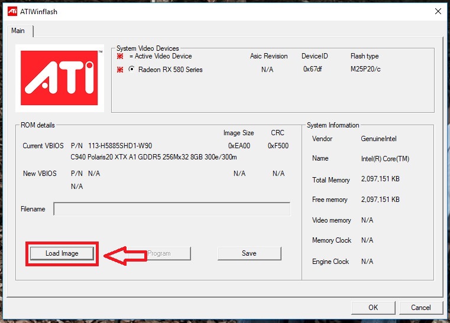The image size is (450, 323).
Task: Close the ATIWinflash window
Action: [x=438, y=11]
